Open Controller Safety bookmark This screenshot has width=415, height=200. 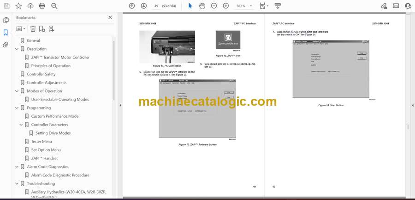coord(41,74)
